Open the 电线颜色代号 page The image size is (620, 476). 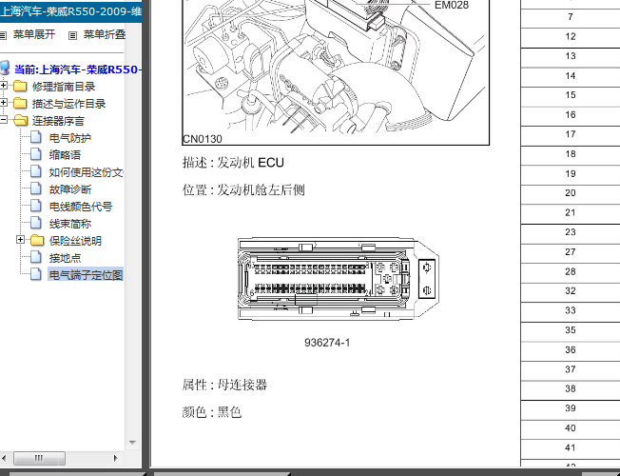pos(81,207)
